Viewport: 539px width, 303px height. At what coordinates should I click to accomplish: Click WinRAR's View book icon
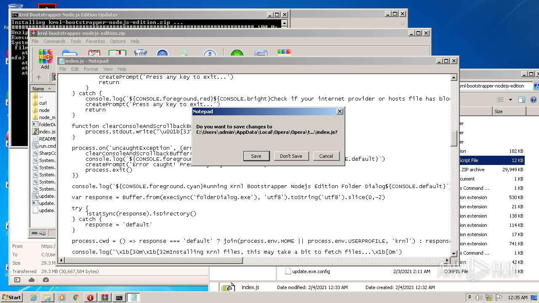click(x=117, y=53)
